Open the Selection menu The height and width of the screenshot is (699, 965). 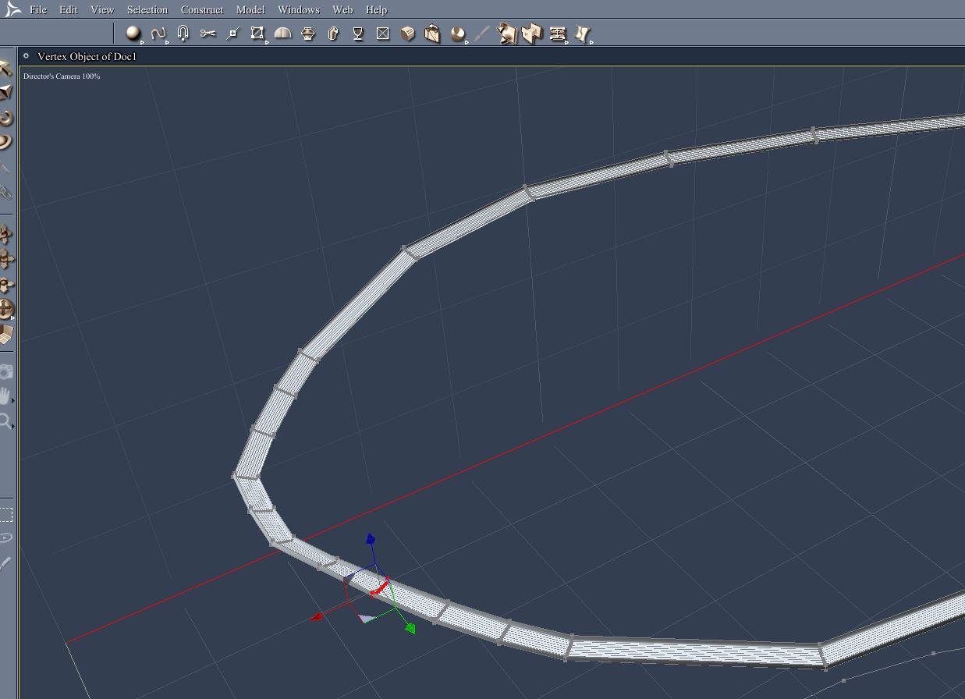point(147,9)
